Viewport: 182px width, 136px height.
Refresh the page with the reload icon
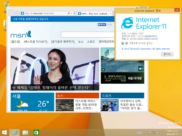pyautogui.click(x=75, y=13)
